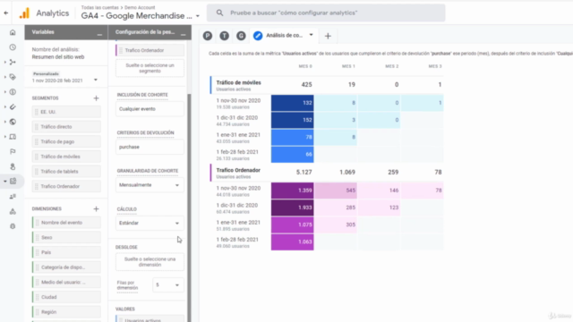Viewport: 573px width, 322px height.
Task: Open the Análisis de co... tab dropdown arrow
Action: click(312, 35)
